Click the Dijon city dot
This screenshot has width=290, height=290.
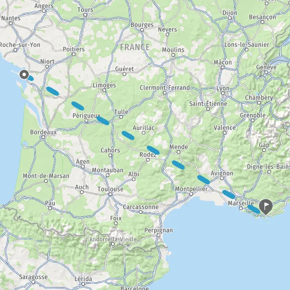coord(230,18)
